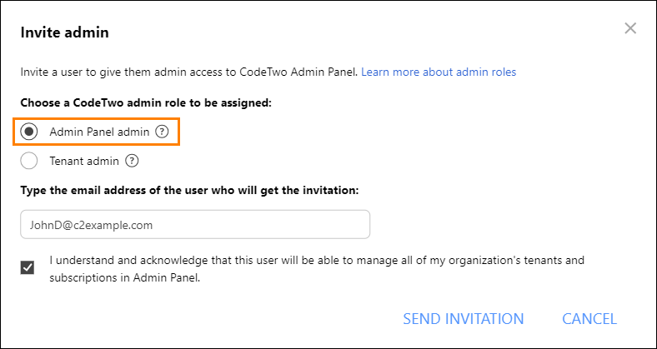Image resolution: width=657 pixels, height=349 pixels.
Task: Uncheck the acknowledgement checkbox
Action: point(28,268)
